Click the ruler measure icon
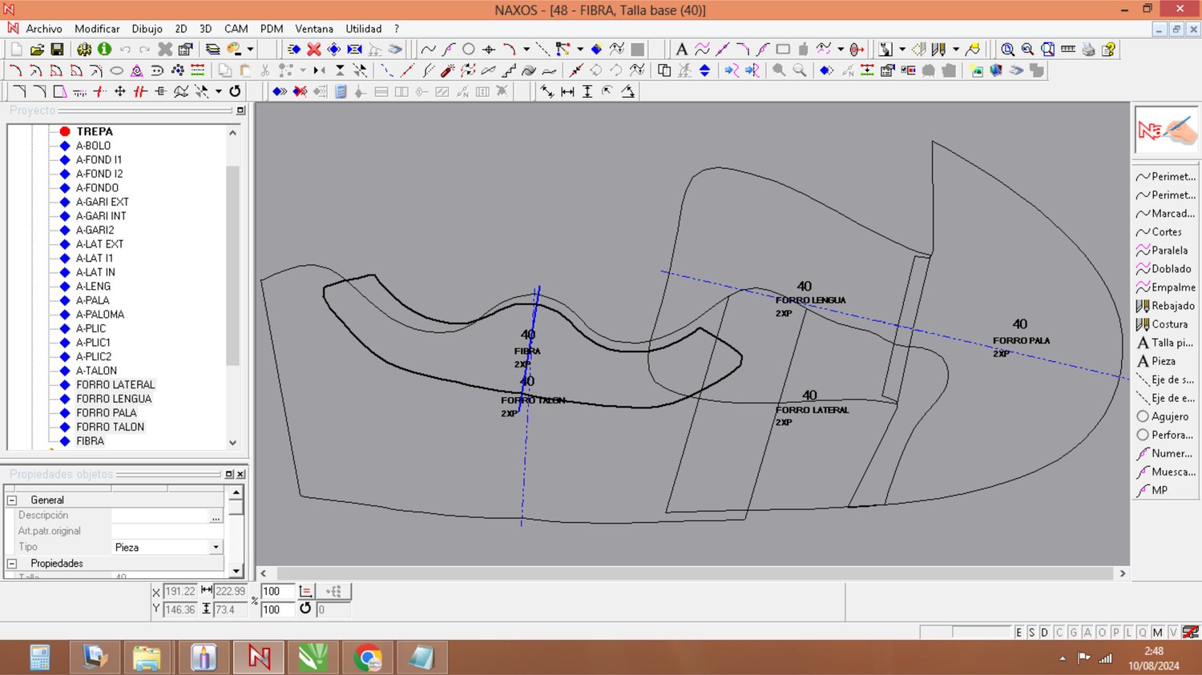This screenshot has height=675, width=1202. [1068, 50]
